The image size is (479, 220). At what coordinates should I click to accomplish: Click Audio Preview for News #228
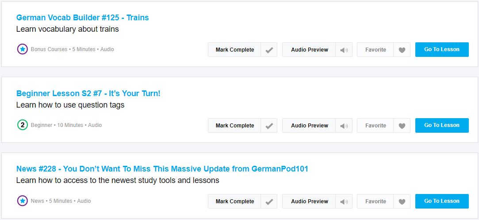click(310, 201)
